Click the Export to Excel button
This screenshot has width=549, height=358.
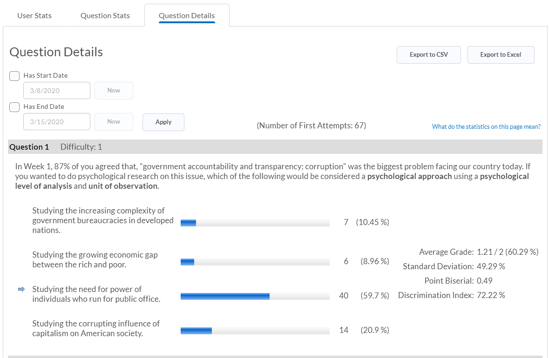(501, 55)
